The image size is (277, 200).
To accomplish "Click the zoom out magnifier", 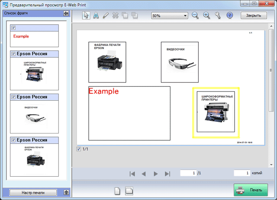I will coord(195,15).
